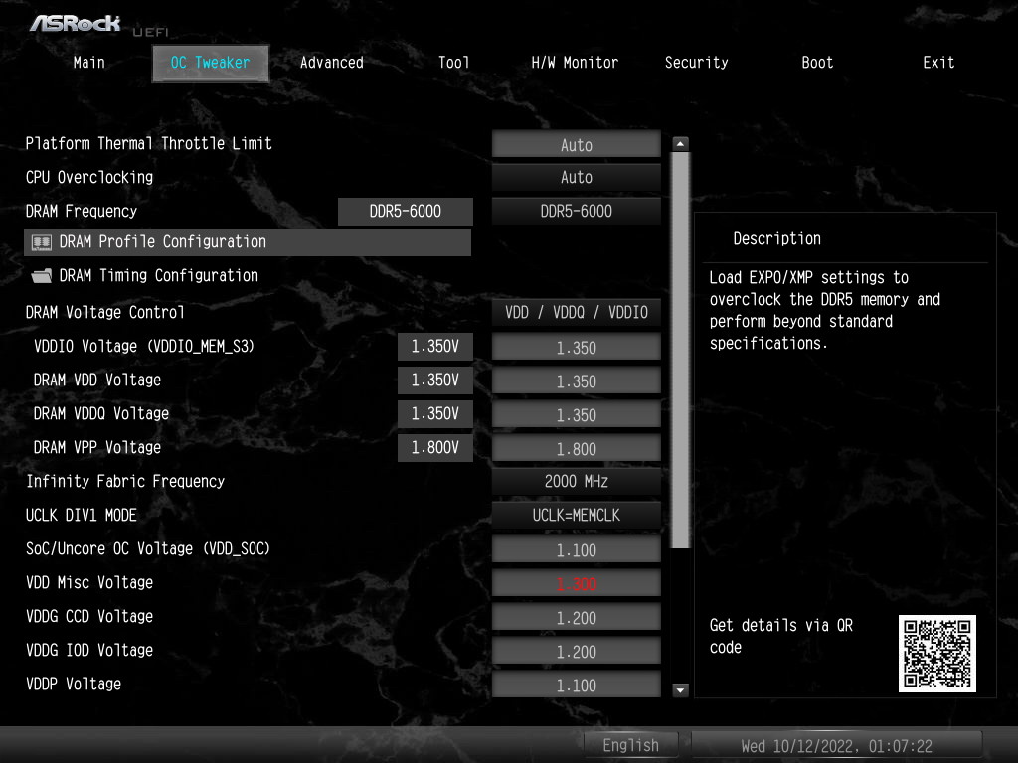Open CPU Overclocking Auto dropdown

click(577, 177)
